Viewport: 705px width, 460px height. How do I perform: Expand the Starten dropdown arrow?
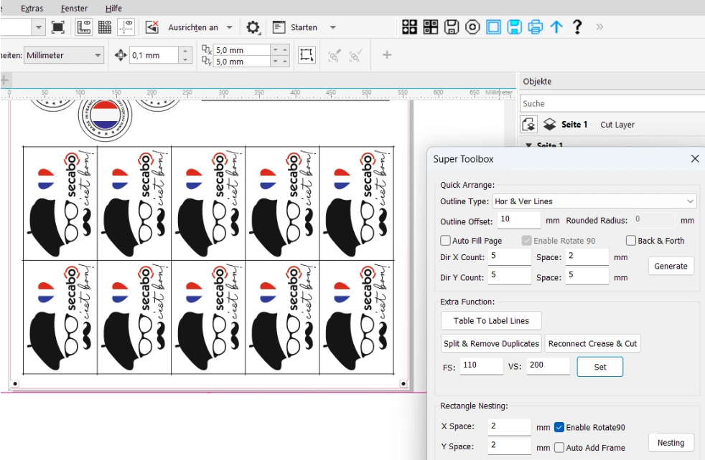point(332,27)
